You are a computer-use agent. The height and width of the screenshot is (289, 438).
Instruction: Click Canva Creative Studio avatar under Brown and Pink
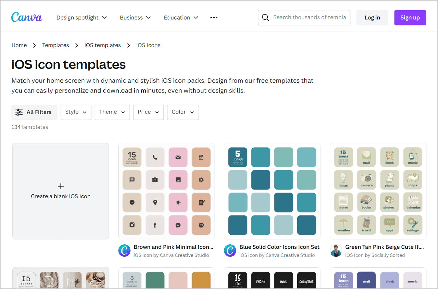point(124,251)
